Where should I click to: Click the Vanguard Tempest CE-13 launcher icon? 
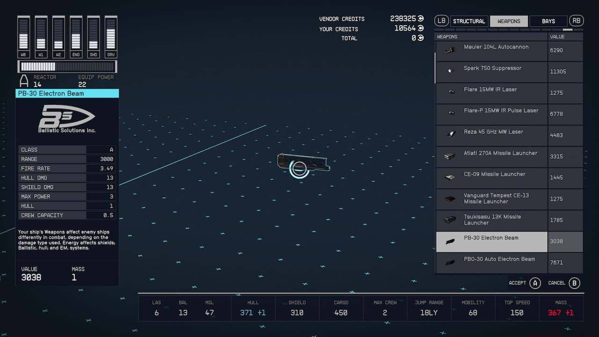pyautogui.click(x=450, y=199)
